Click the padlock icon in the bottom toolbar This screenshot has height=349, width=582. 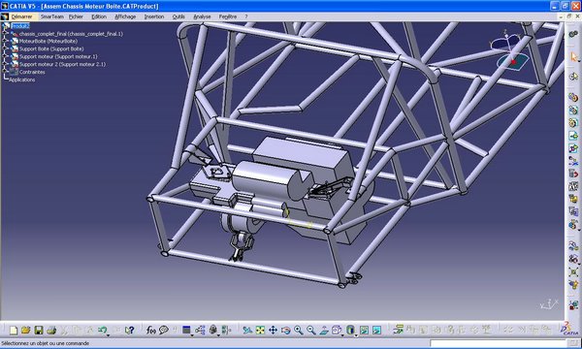pos(213,330)
